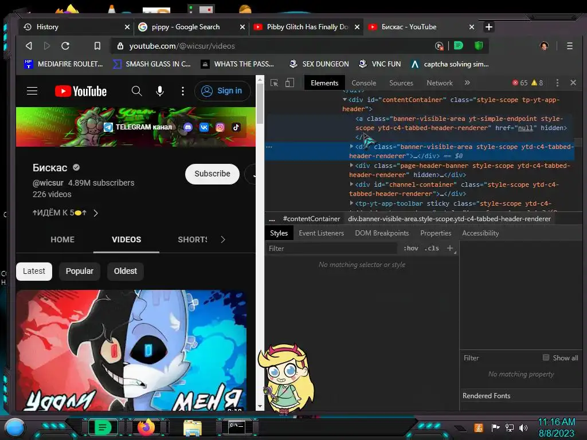
Task: Open the Brave shields icon in address bar
Action: point(479,46)
